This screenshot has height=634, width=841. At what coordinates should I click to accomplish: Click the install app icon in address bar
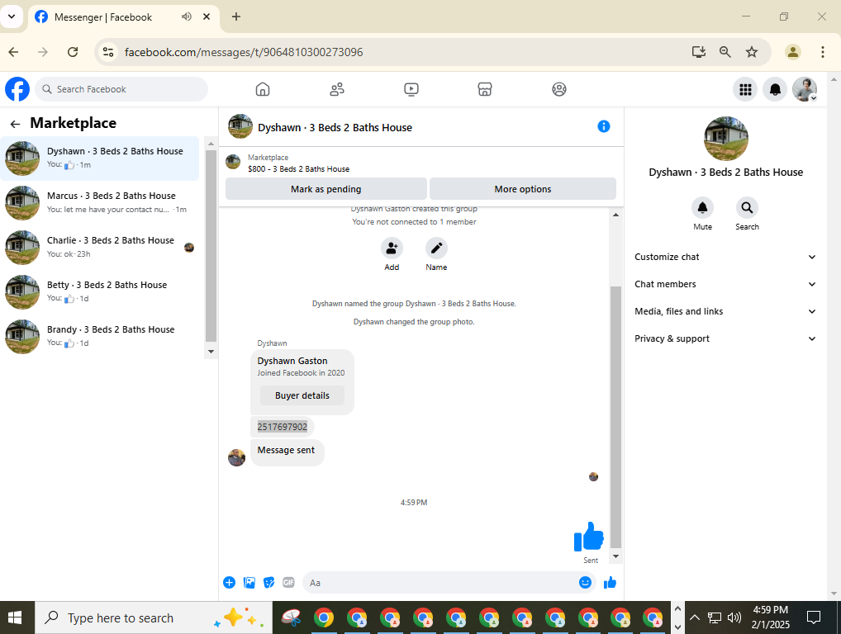coord(698,52)
